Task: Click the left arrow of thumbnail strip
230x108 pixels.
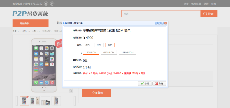Action: (x=17, y=101)
